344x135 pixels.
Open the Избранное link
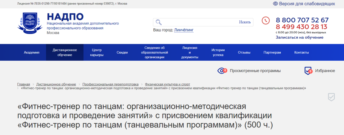(325, 71)
